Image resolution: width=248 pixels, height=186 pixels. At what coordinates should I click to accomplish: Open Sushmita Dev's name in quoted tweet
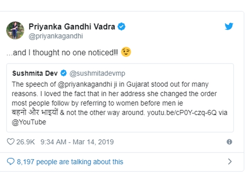pos(36,73)
